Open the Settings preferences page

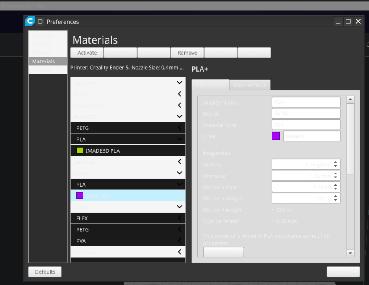click(48, 44)
